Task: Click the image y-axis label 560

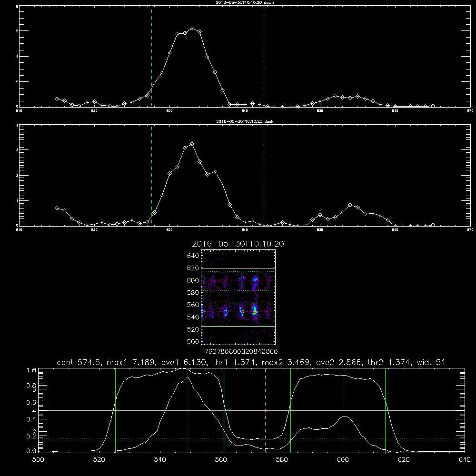Action: tap(193, 305)
